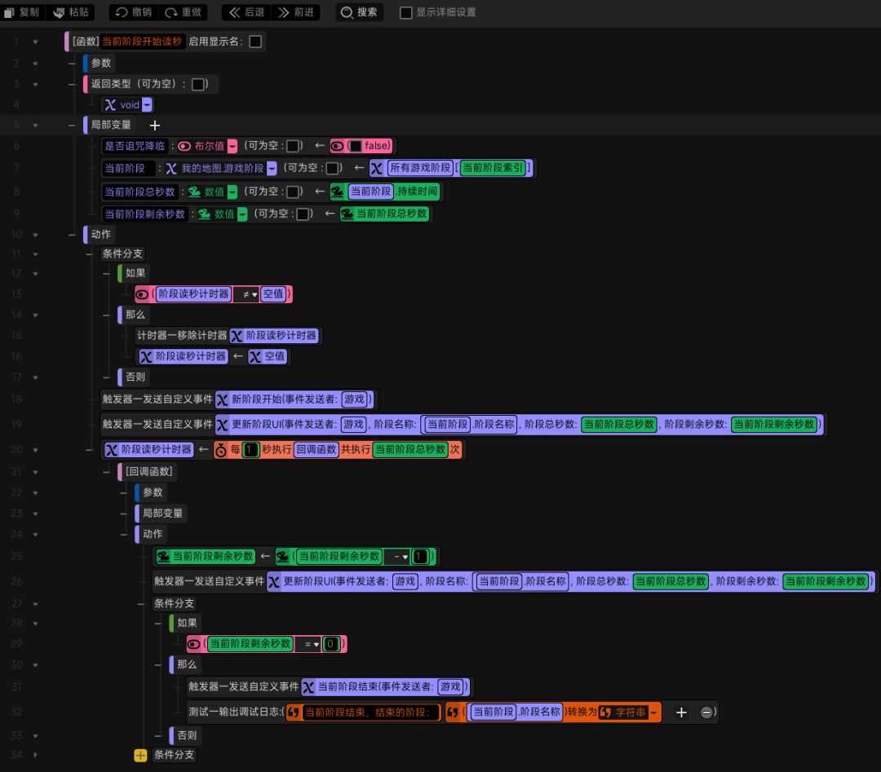
Task: Click the 当前阶段索引 index chip
Action: coord(493,168)
